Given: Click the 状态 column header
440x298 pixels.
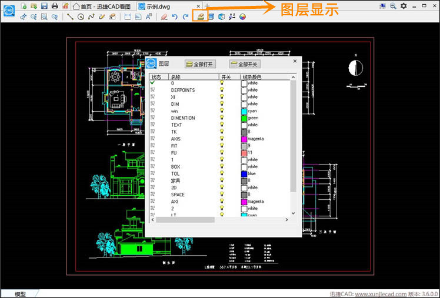Looking at the screenshot, I should [x=159, y=77].
